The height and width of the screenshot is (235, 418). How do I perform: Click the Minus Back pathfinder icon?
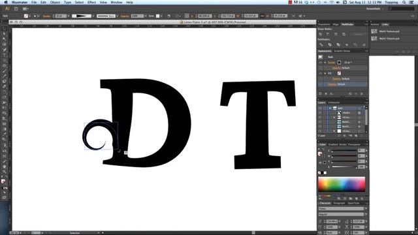click(x=364, y=45)
